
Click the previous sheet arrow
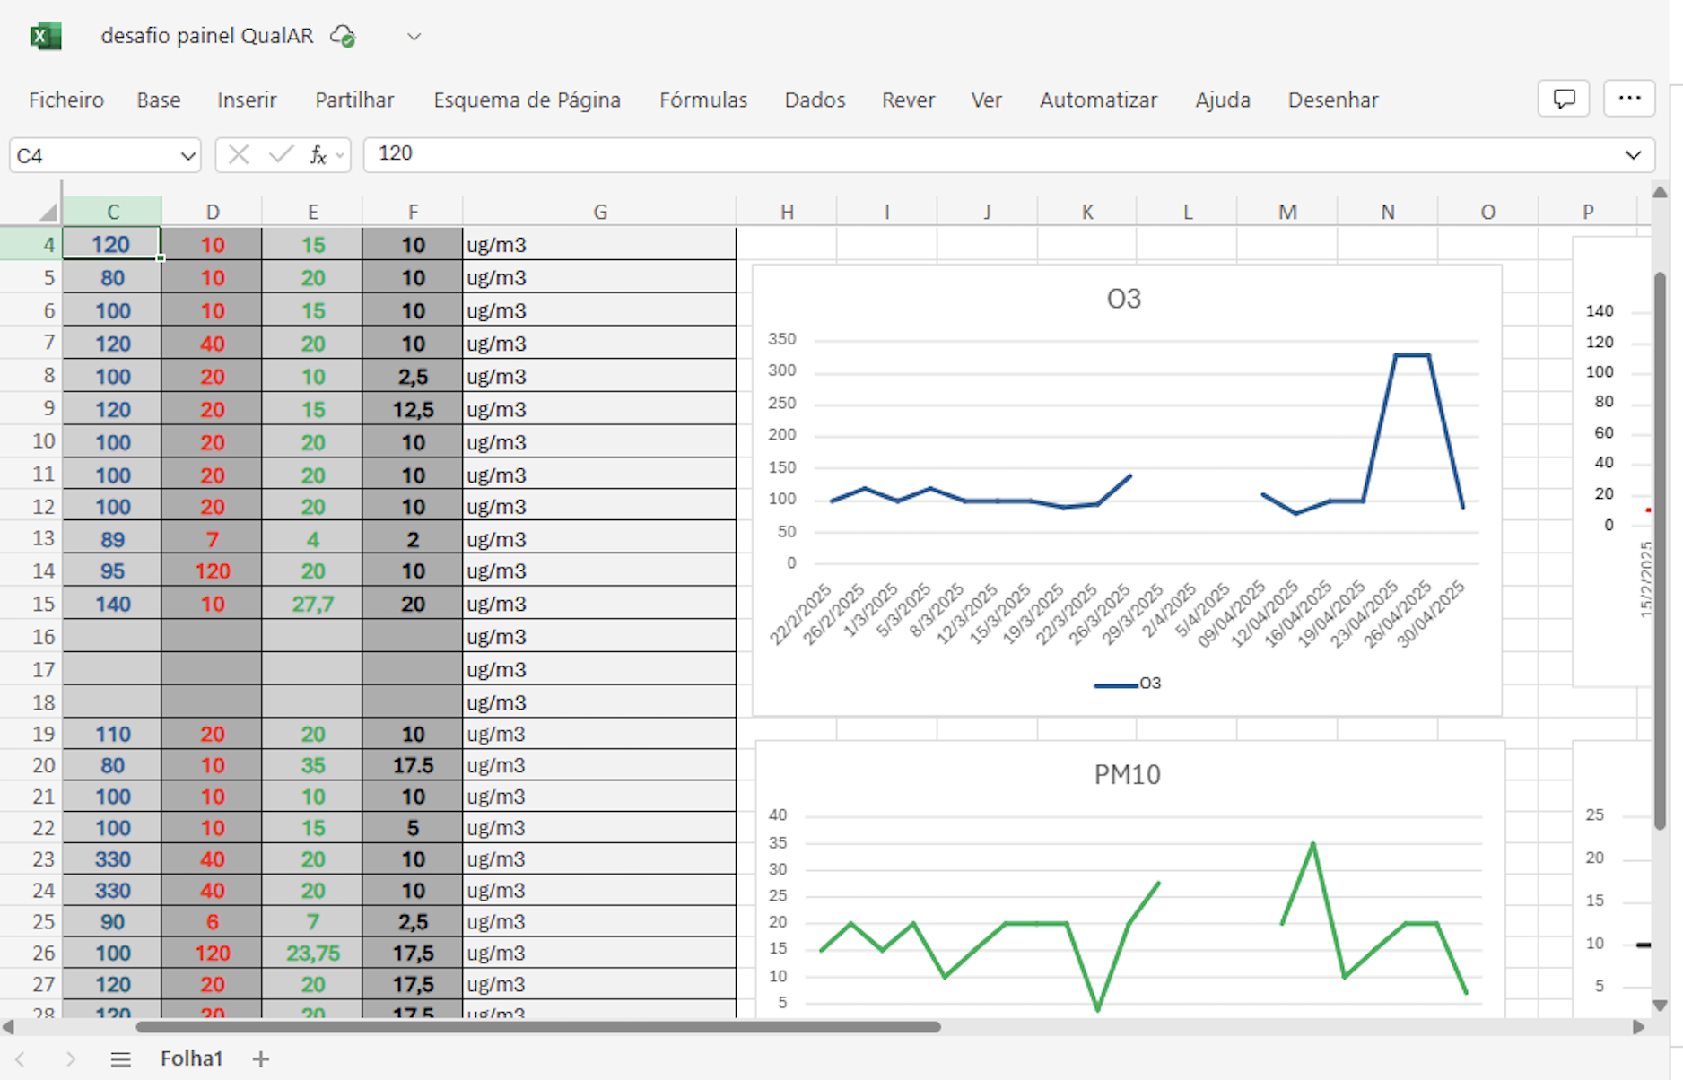point(21,1059)
